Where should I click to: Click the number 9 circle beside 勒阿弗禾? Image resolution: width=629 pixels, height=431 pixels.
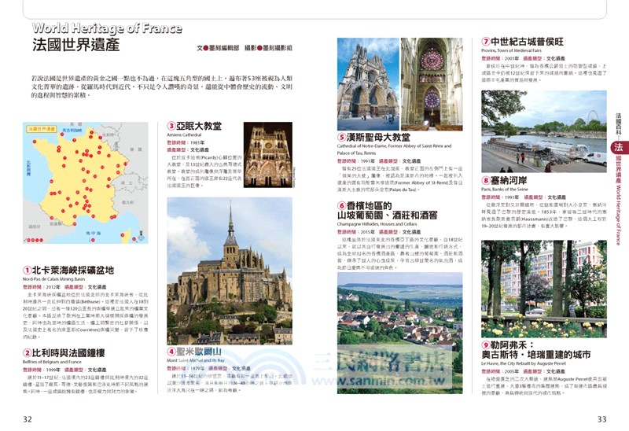[486, 344]
